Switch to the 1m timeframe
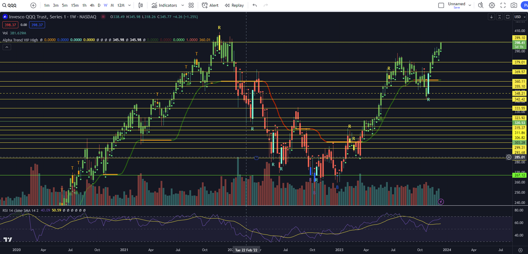Image resolution: width=528 pixels, height=254 pixels. coord(47,5)
